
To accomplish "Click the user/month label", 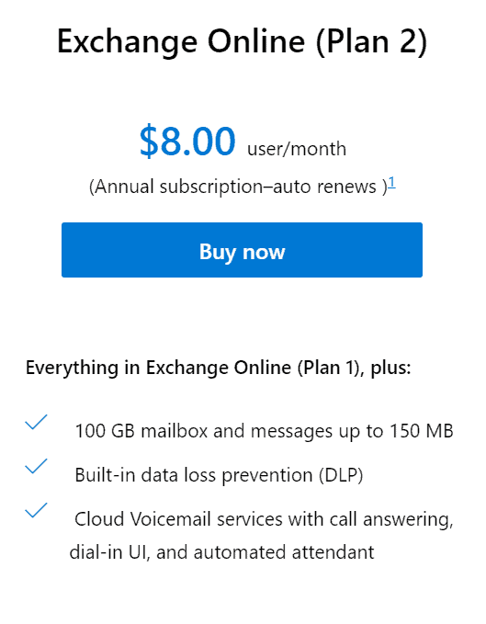I will 297,149.
